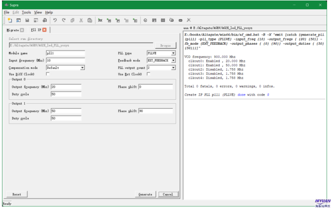
Task: Click the light floppy-disk Save As icon
Action: click(36, 20)
